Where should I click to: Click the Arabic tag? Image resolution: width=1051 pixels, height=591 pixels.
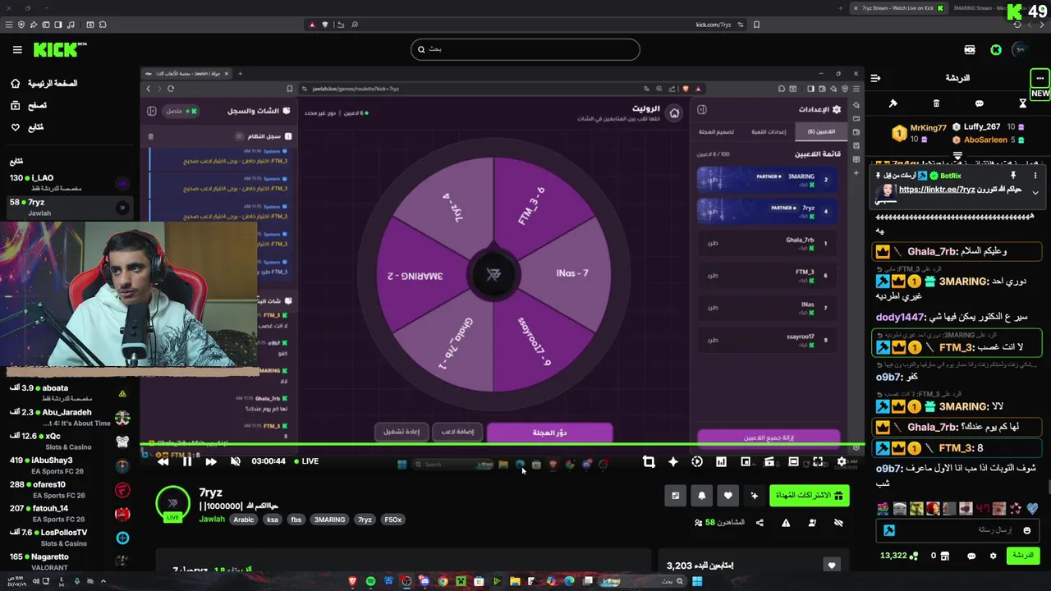pyautogui.click(x=243, y=520)
